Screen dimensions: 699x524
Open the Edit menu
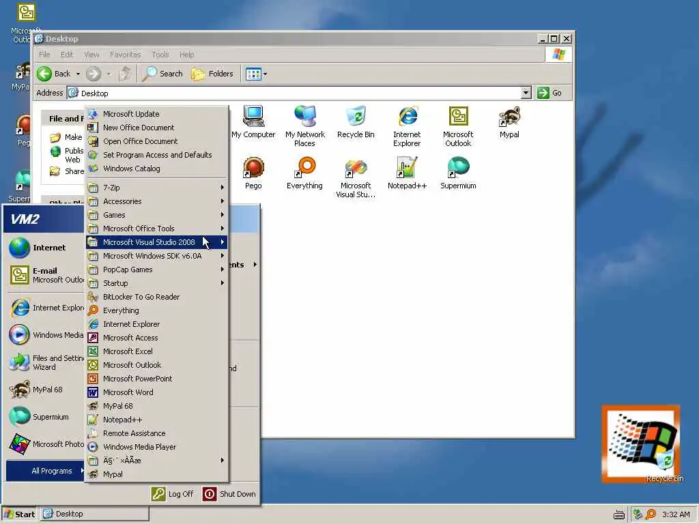[67, 55]
